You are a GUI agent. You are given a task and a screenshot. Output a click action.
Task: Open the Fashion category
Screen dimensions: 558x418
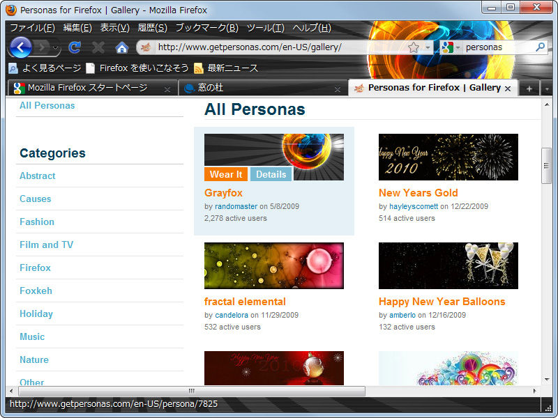coord(37,222)
